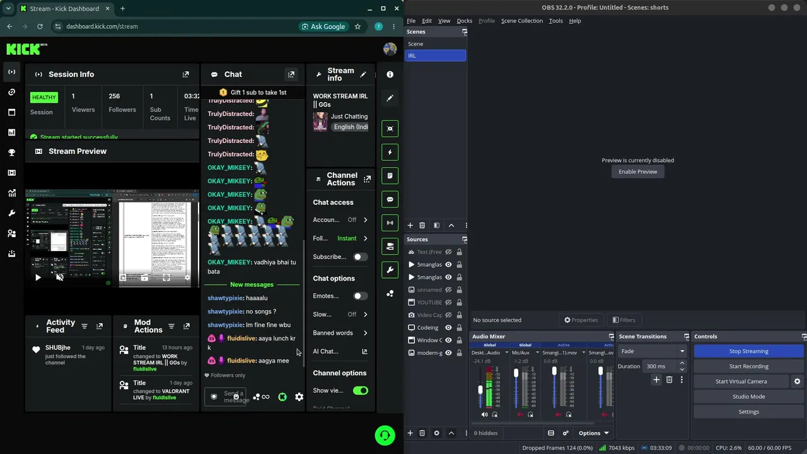Open filter options in Activity Feed
The height and width of the screenshot is (454, 807).
[x=84, y=326]
